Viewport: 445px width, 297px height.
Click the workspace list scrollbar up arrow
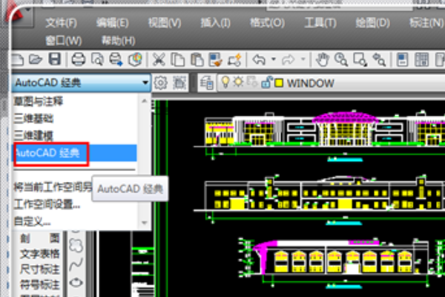coord(144,101)
